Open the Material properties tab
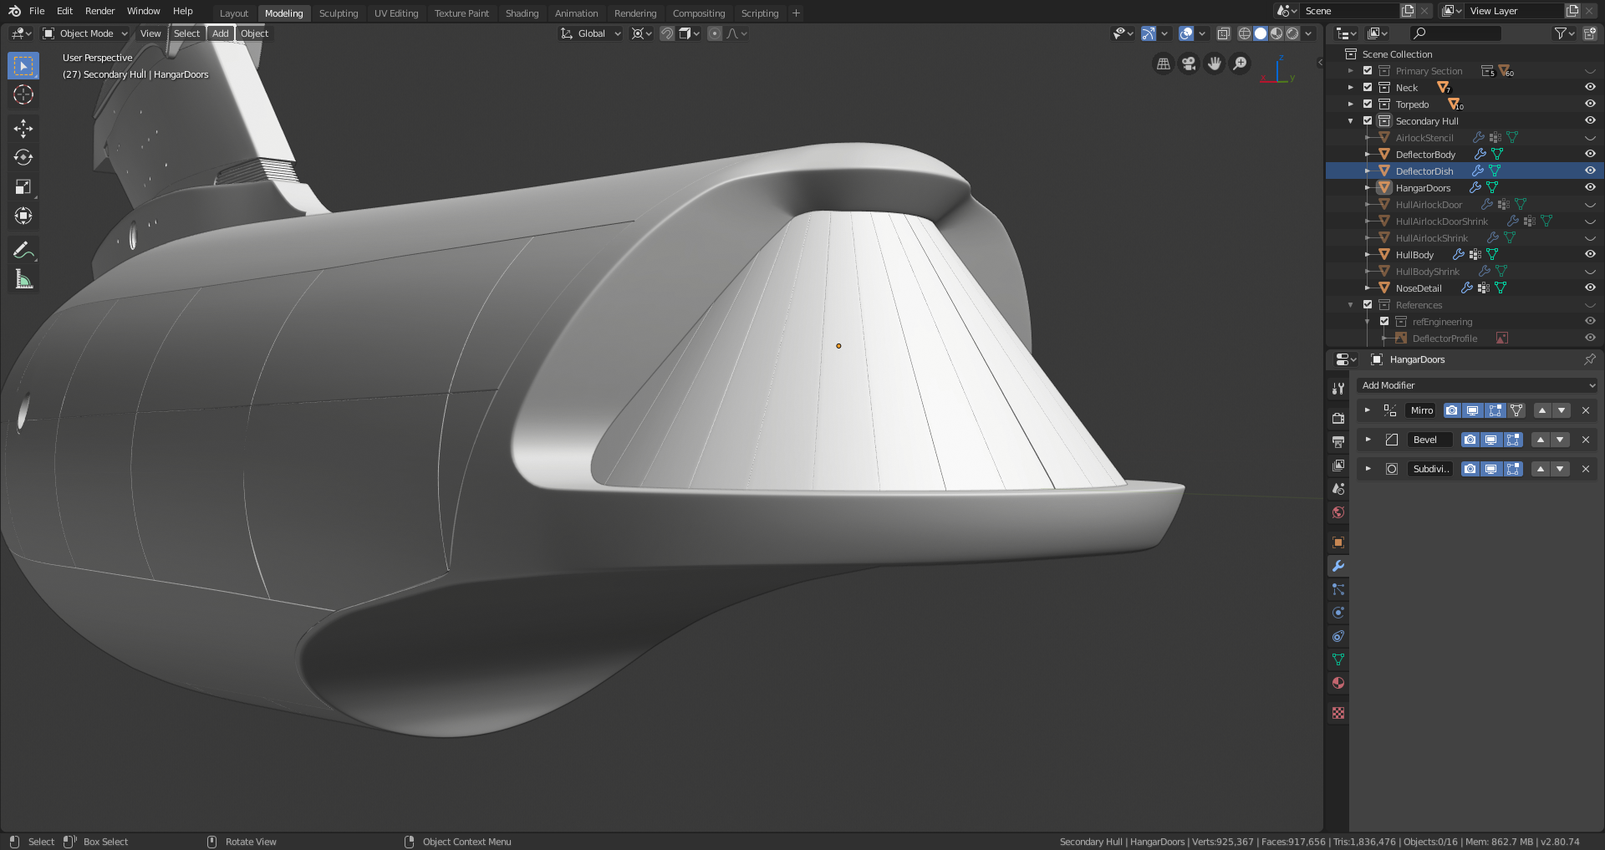This screenshot has width=1605, height=850. [1338, 683]
